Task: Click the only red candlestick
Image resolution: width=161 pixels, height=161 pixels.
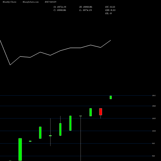Action: [x=100, y=112]
